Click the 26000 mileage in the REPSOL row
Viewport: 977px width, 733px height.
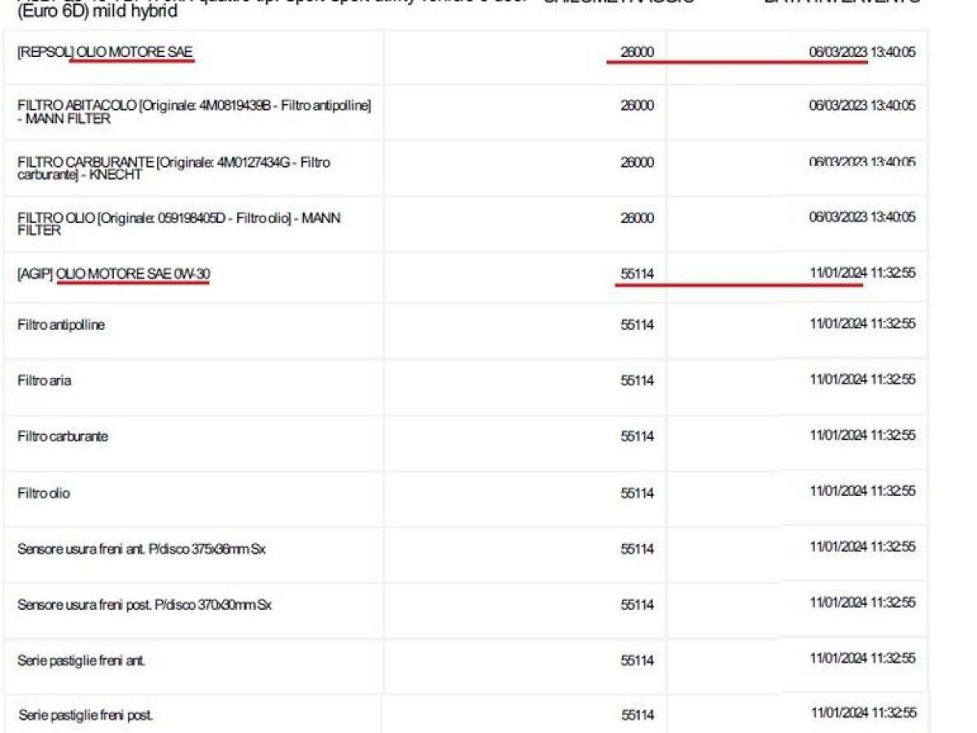637,52
